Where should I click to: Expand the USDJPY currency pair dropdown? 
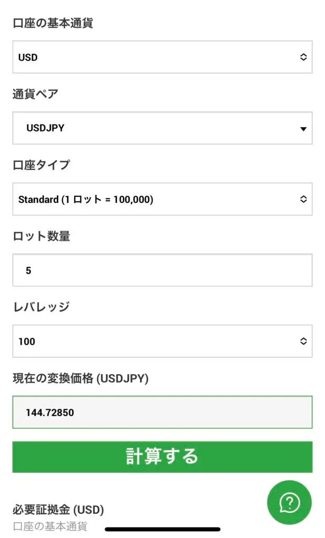click(x=158, y=128)
